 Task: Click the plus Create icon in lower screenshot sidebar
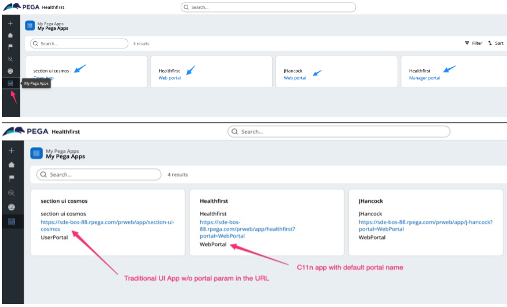point(11,151)
